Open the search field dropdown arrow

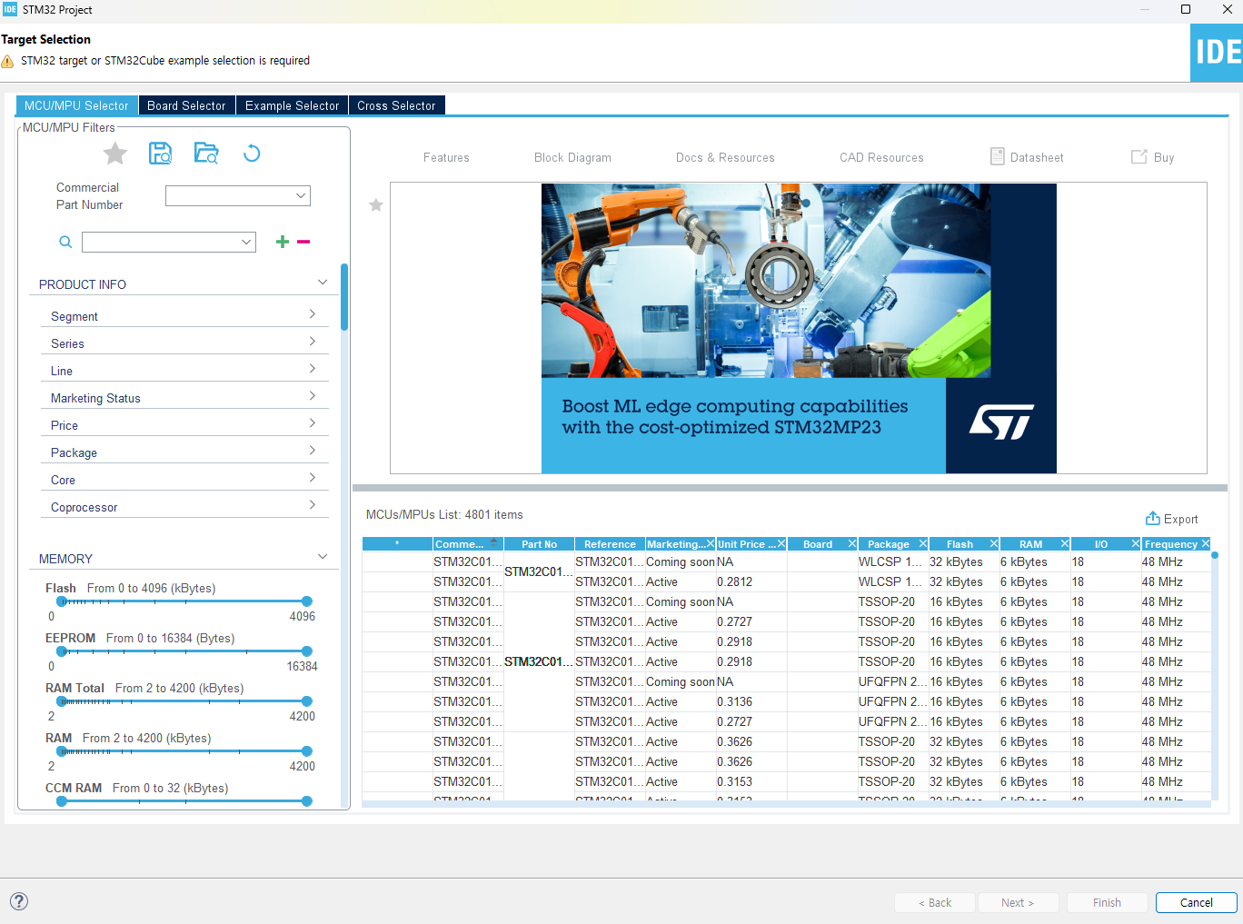point(246,242)
